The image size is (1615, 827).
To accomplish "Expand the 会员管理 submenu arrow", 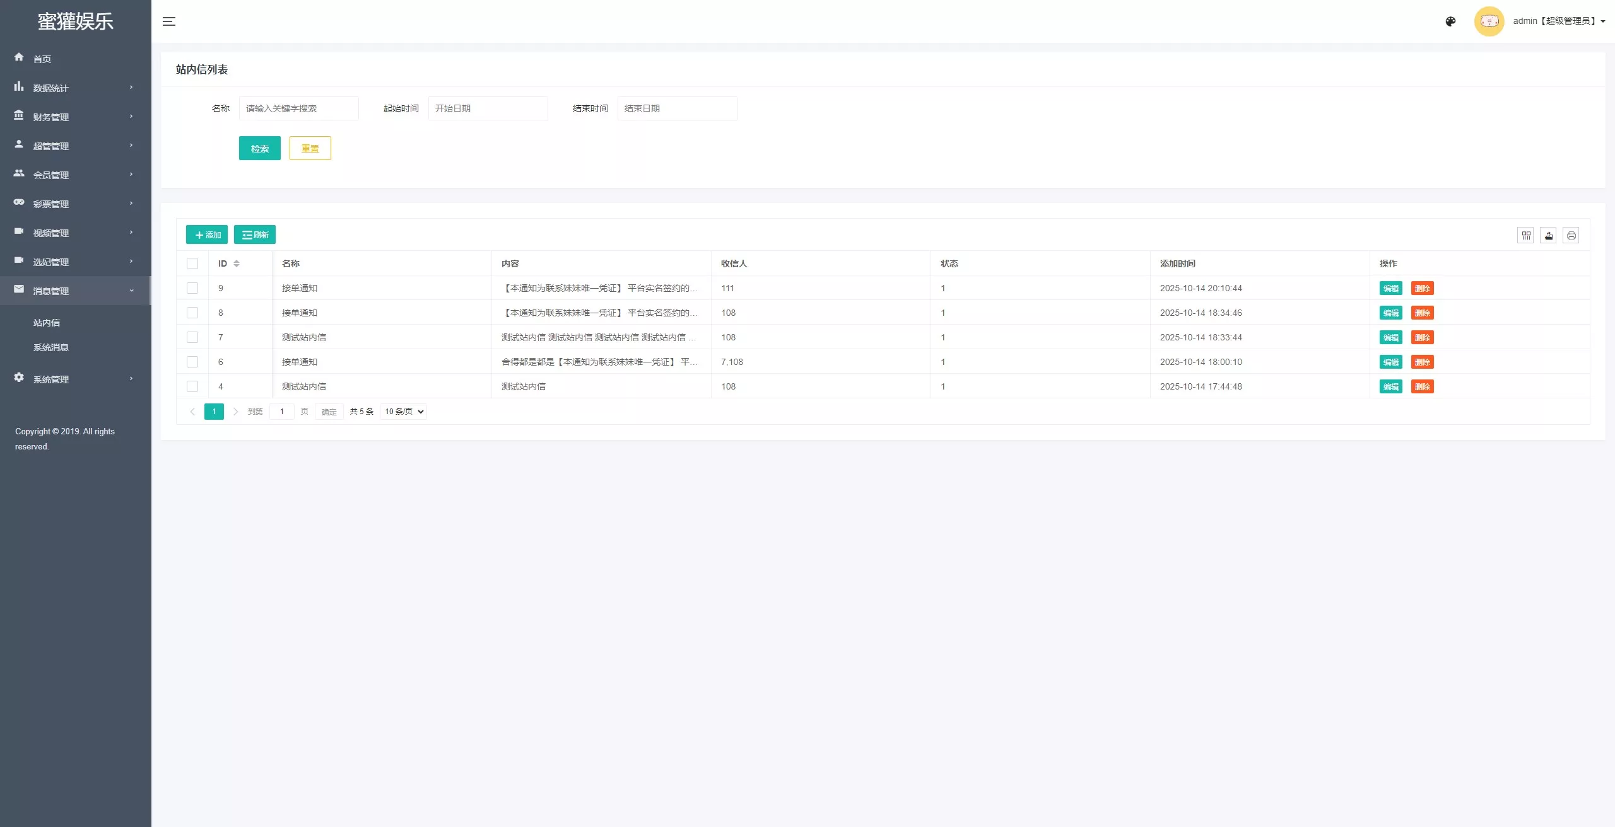I will pyautogui.click(x=131, y=175).
